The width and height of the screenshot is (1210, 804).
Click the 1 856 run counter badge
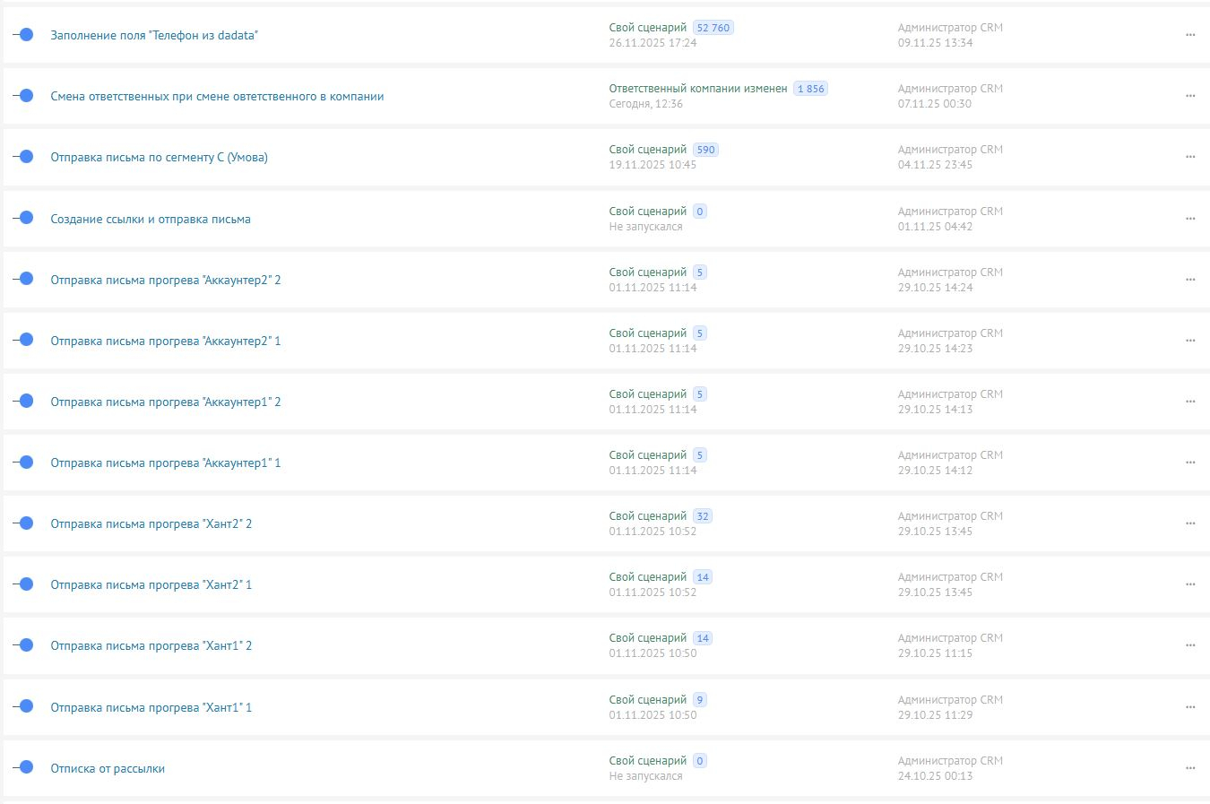810,89
